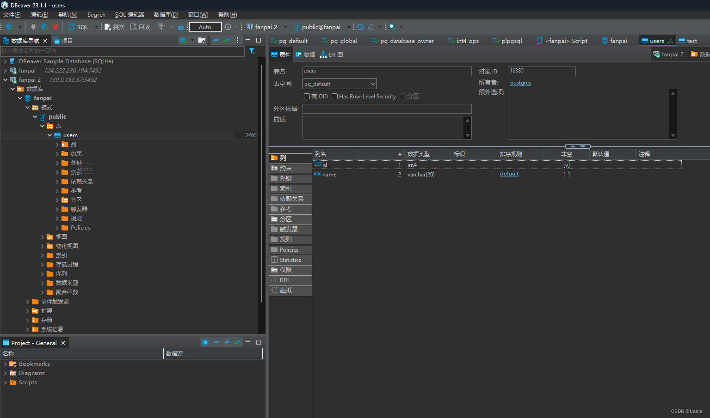The width and height of the screenshot is (710, 418).
Task: Open the 虚拟 section
Action: click(x=290, y=290)
